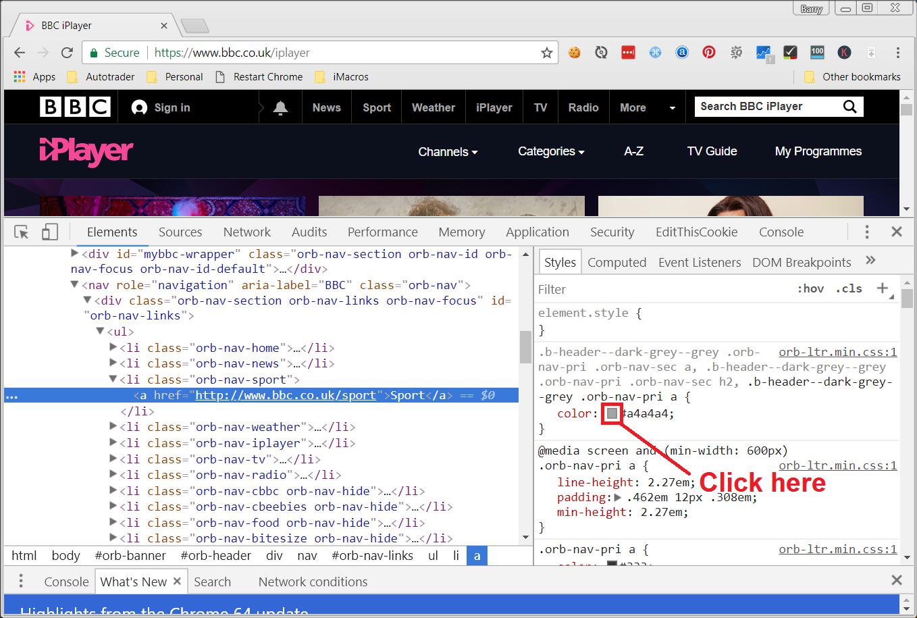Switch to the Sources tab
This screenshot has width=917, height=618.
180,232
